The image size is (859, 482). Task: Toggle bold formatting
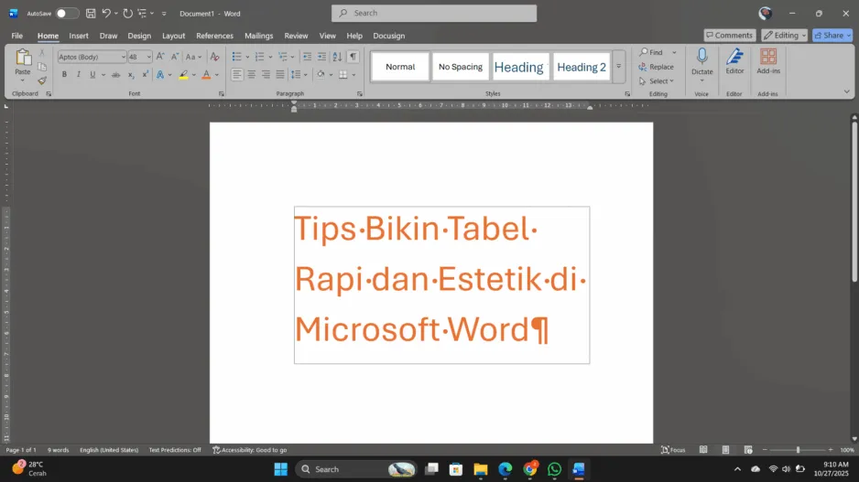click(x=64, y=74)
